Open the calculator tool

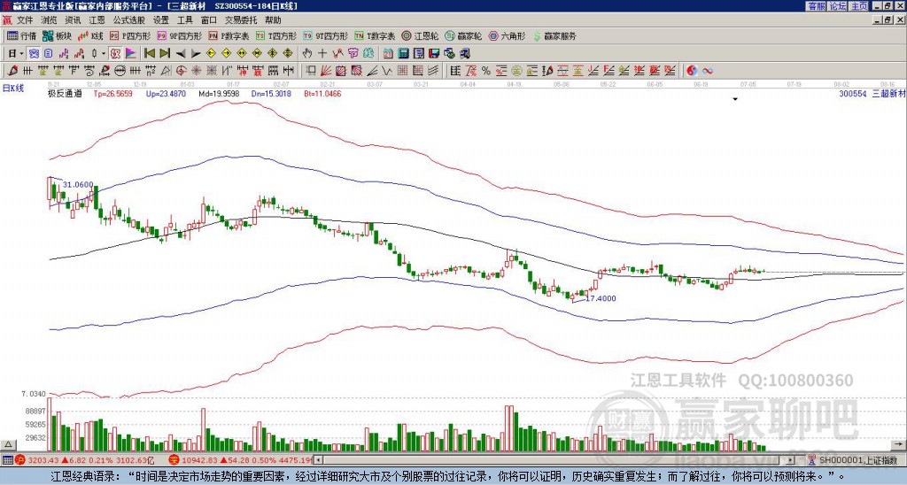[404, 54]
